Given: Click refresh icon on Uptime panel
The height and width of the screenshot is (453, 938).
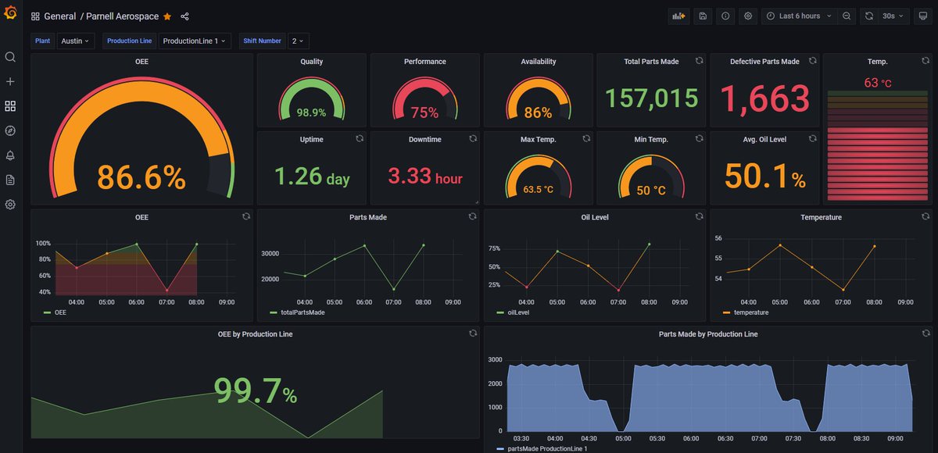Looking at the screenshot, I should pyautogui.click(x=360, y=138).
